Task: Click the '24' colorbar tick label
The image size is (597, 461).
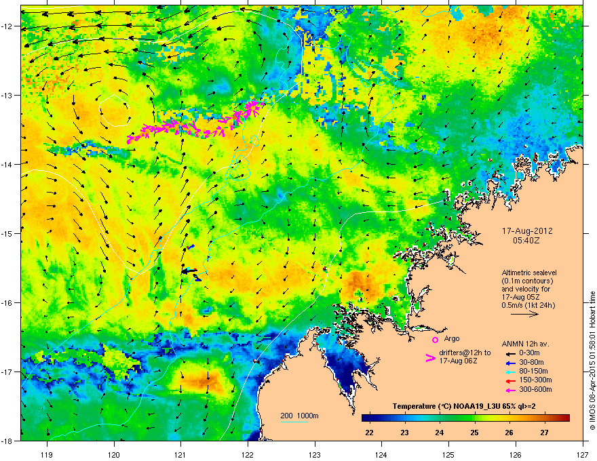Action: pyautogui.click(x=440, y=433)
